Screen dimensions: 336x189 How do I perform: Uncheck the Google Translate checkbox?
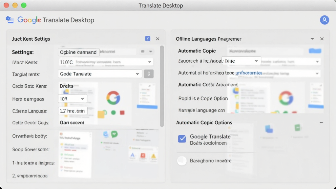click(182, 139)
